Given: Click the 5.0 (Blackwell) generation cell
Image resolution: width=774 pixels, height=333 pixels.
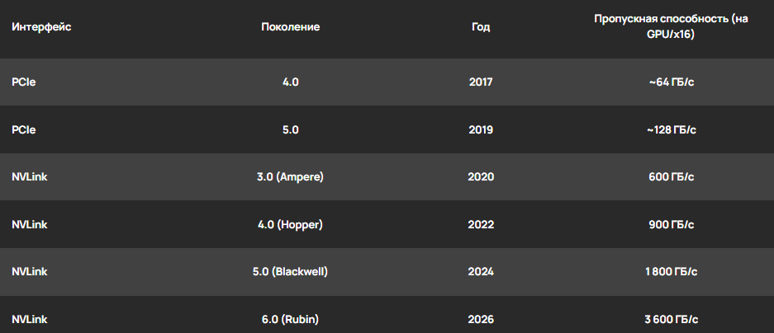Looking at the screenshot, I should 290,272.
